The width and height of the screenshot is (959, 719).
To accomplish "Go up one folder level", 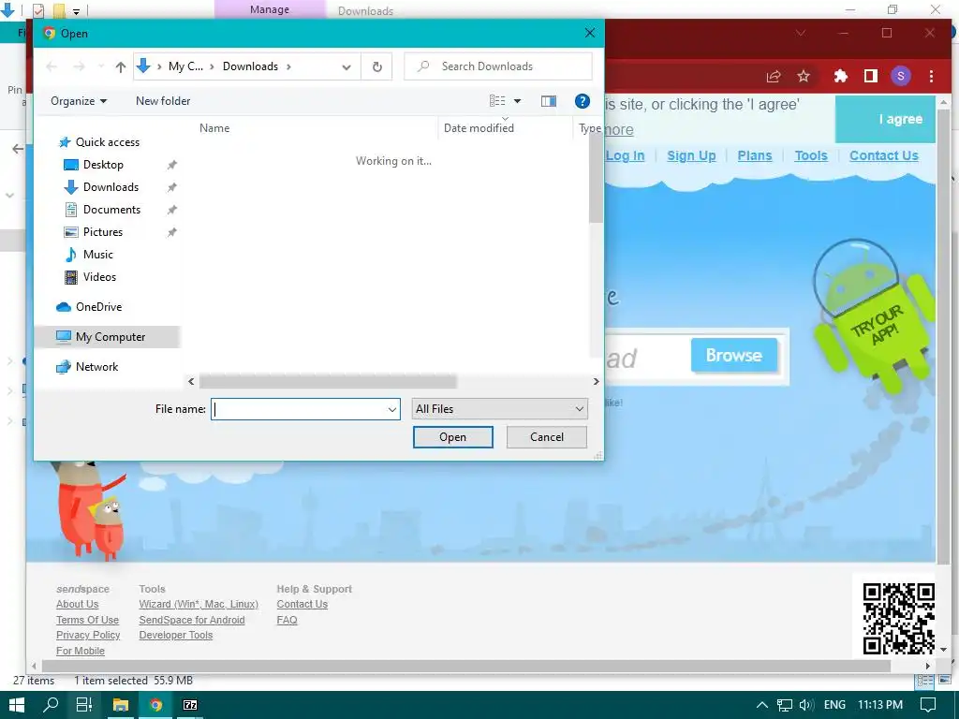I will (x=121, y=66).
